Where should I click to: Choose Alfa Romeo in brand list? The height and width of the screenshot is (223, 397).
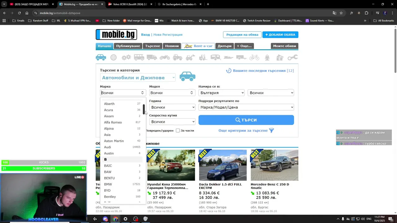coord(122,122)
